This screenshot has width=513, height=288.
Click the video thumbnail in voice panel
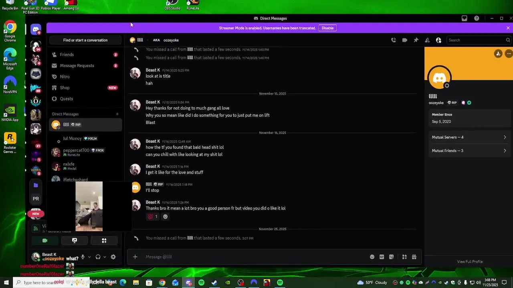tap(89, 206)
